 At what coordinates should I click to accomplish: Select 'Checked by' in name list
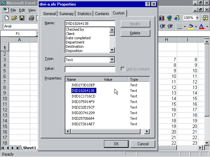75,29
